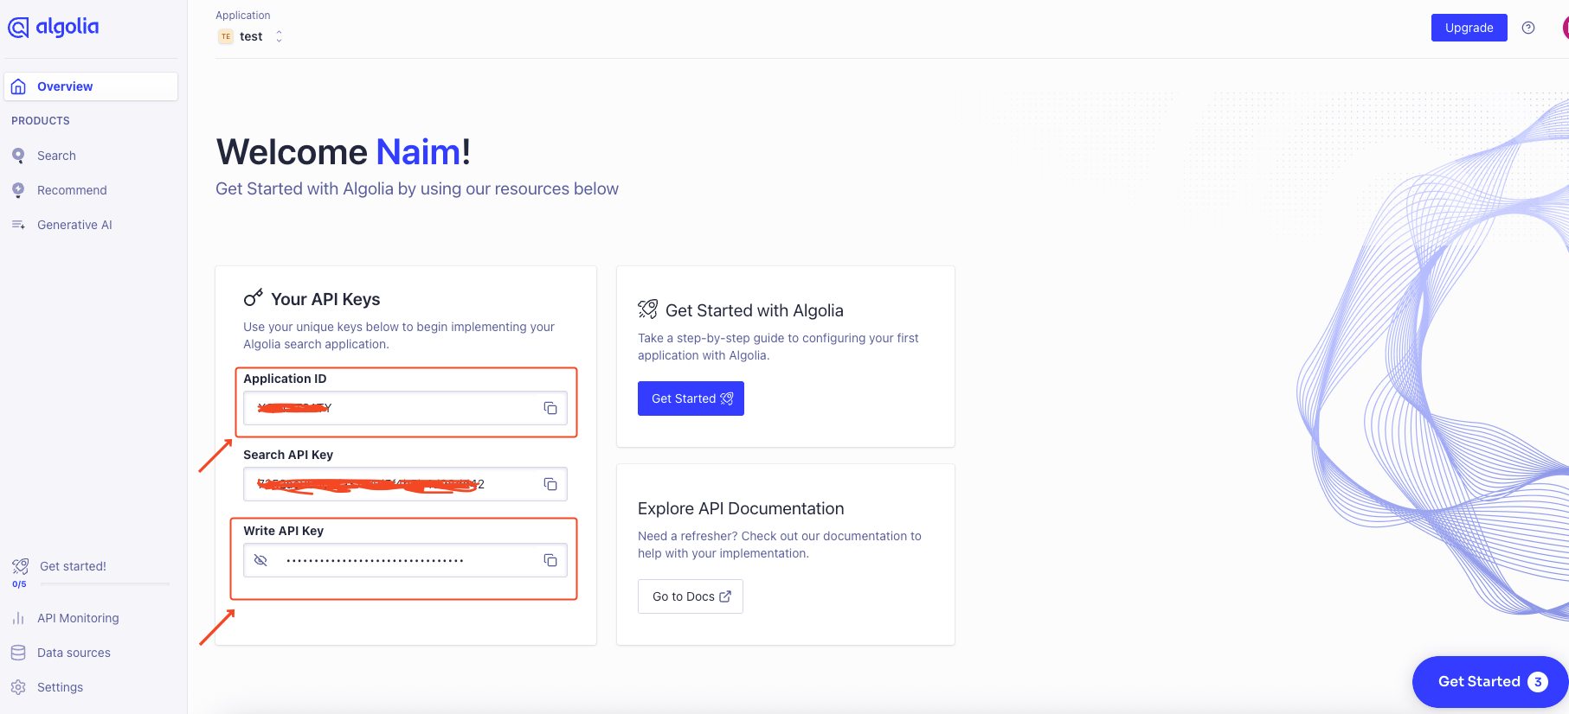Click the Upgrade button
This screenshot has height=714, width=1569.
click(x=1469, y=28)
